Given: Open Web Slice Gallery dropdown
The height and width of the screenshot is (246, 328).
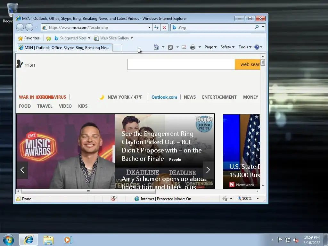Looking at the screenshot, I should point(114,38).
